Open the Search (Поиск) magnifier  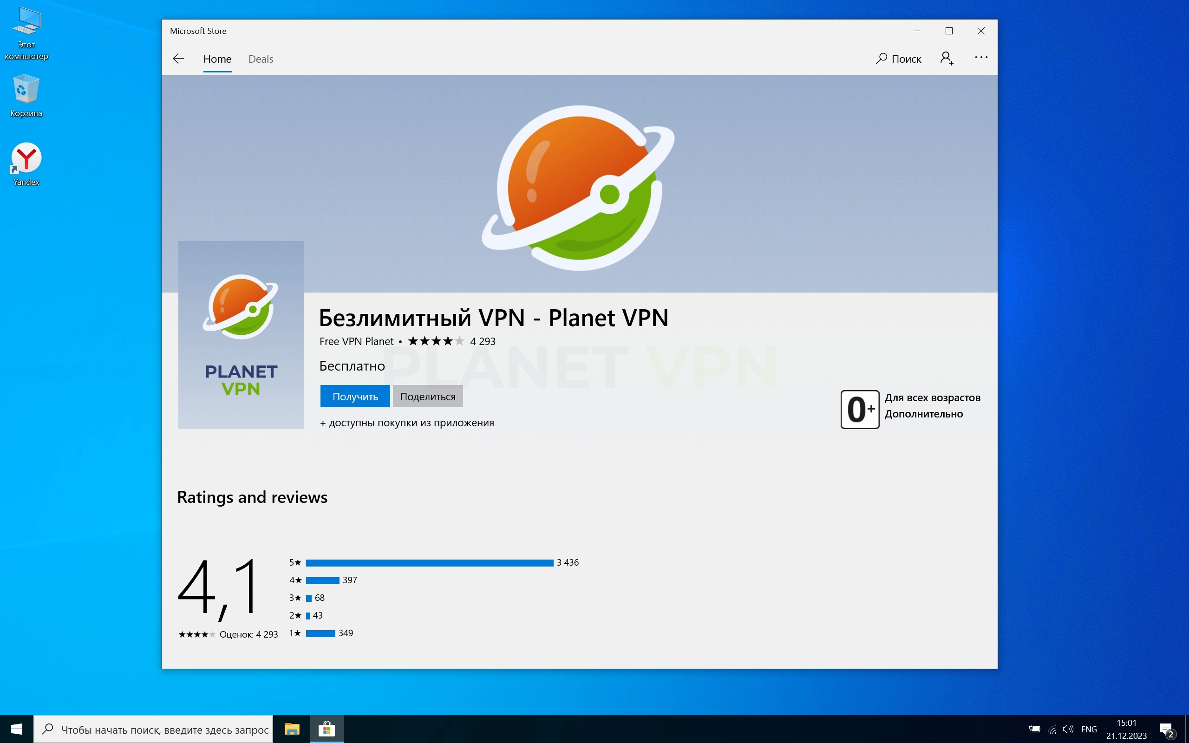click(898, 59)
